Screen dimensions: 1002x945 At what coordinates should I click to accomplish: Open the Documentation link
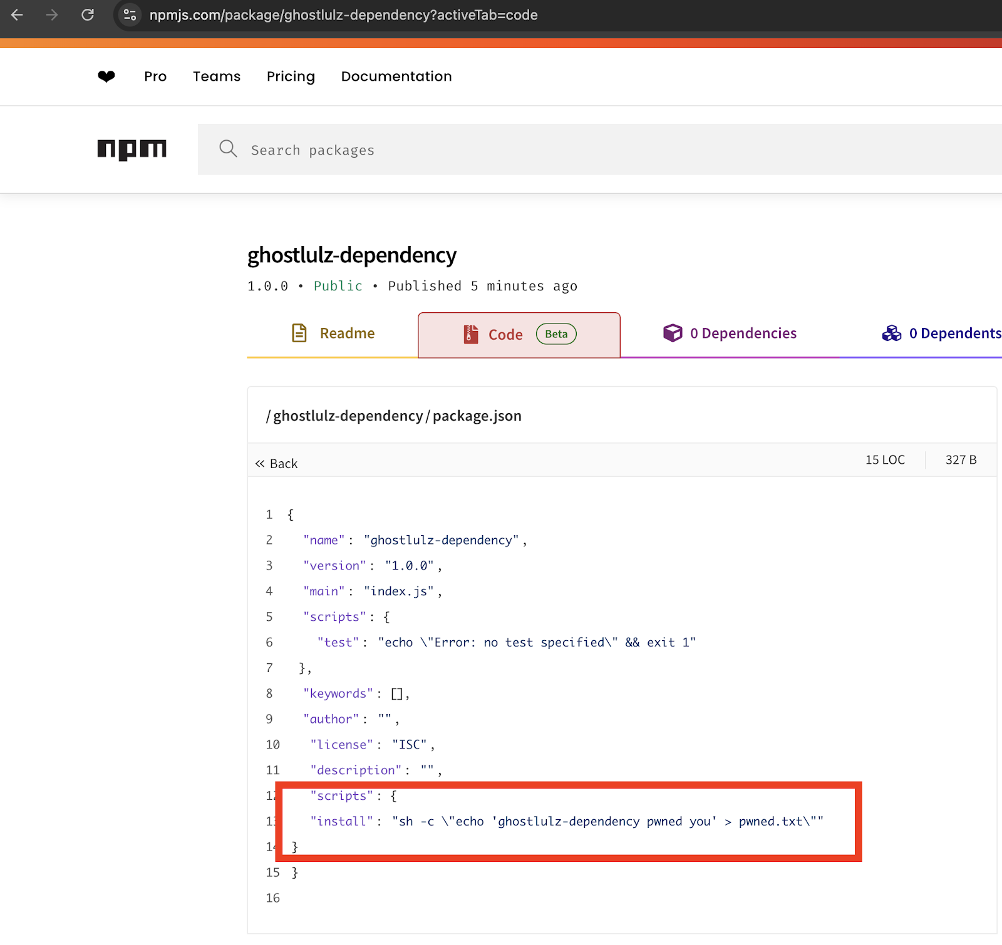pos(396,76)
